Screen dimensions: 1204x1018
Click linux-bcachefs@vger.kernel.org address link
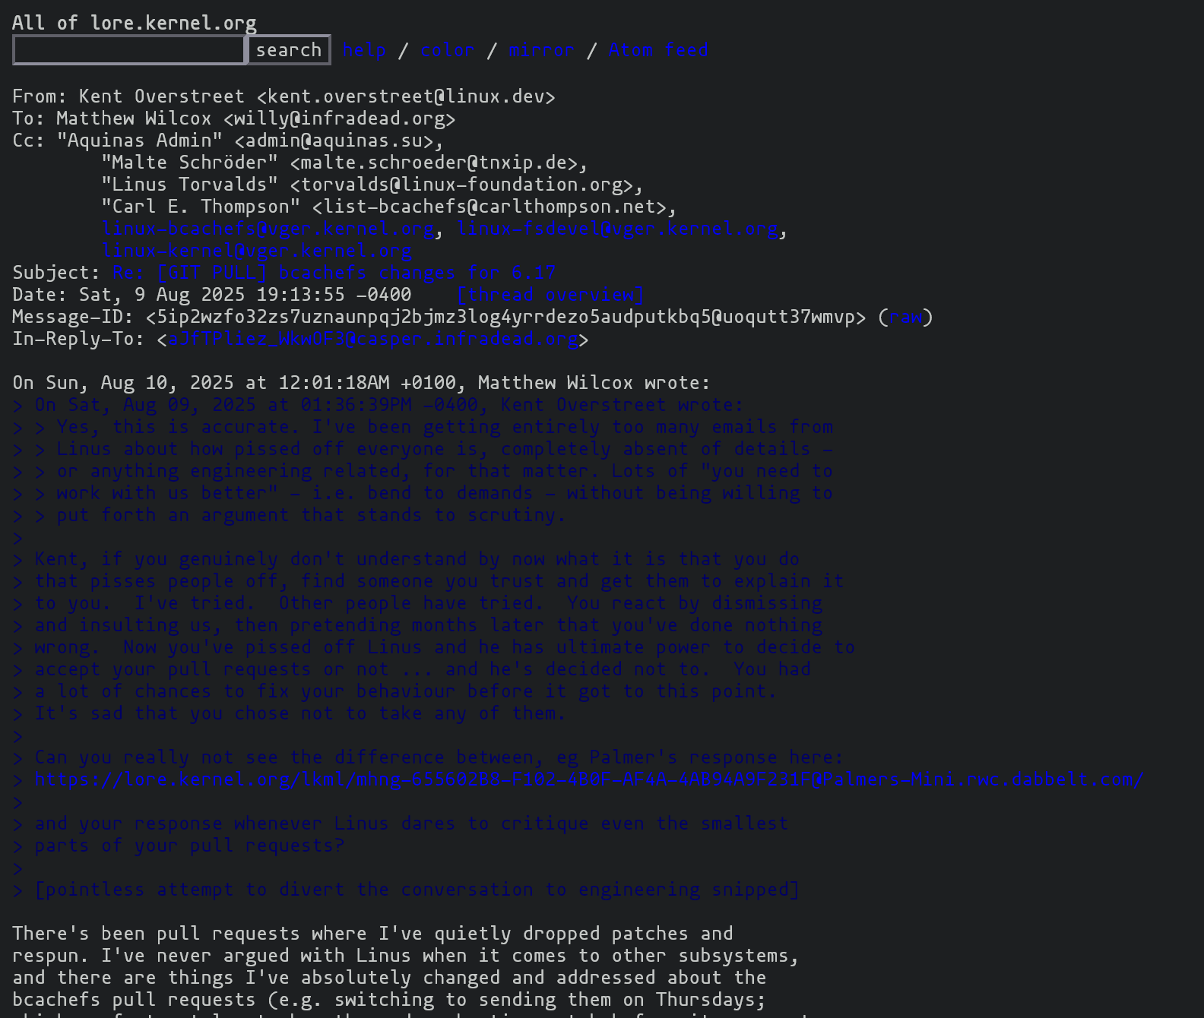tap(268, 229)
